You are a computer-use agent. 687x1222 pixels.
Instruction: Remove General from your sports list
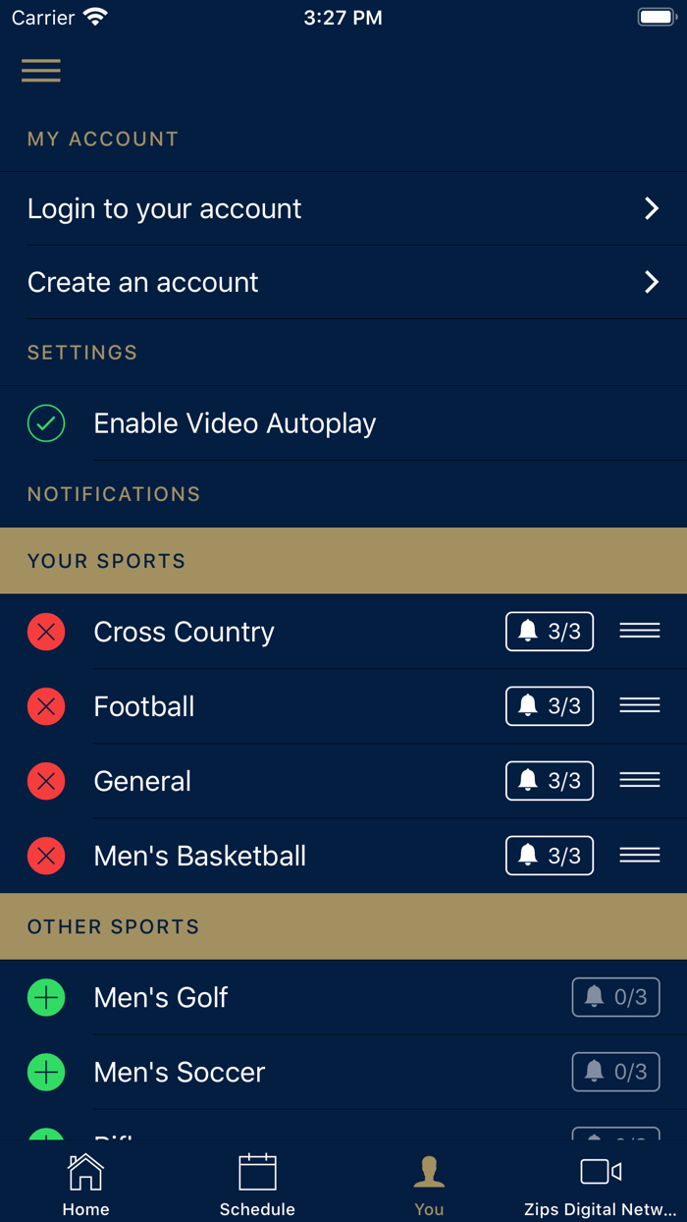tap(46, 781)
